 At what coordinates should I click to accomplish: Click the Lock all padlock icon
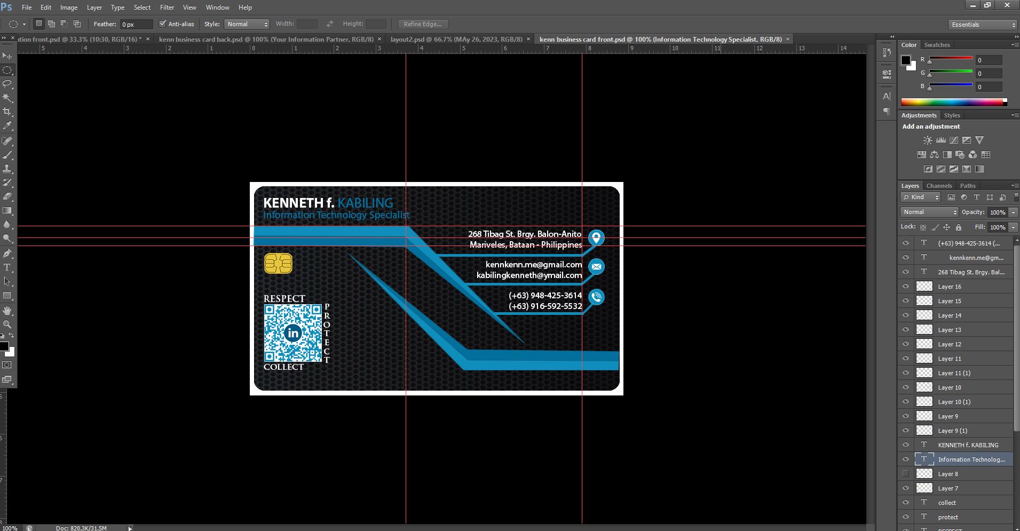point(959,227)
